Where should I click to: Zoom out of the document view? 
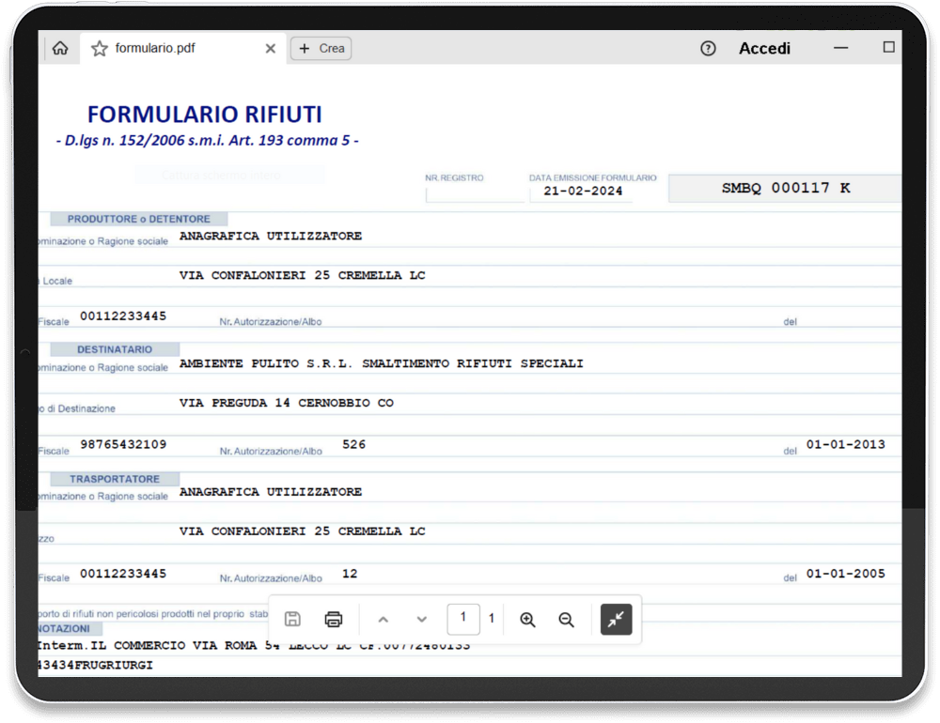[566, 619]
